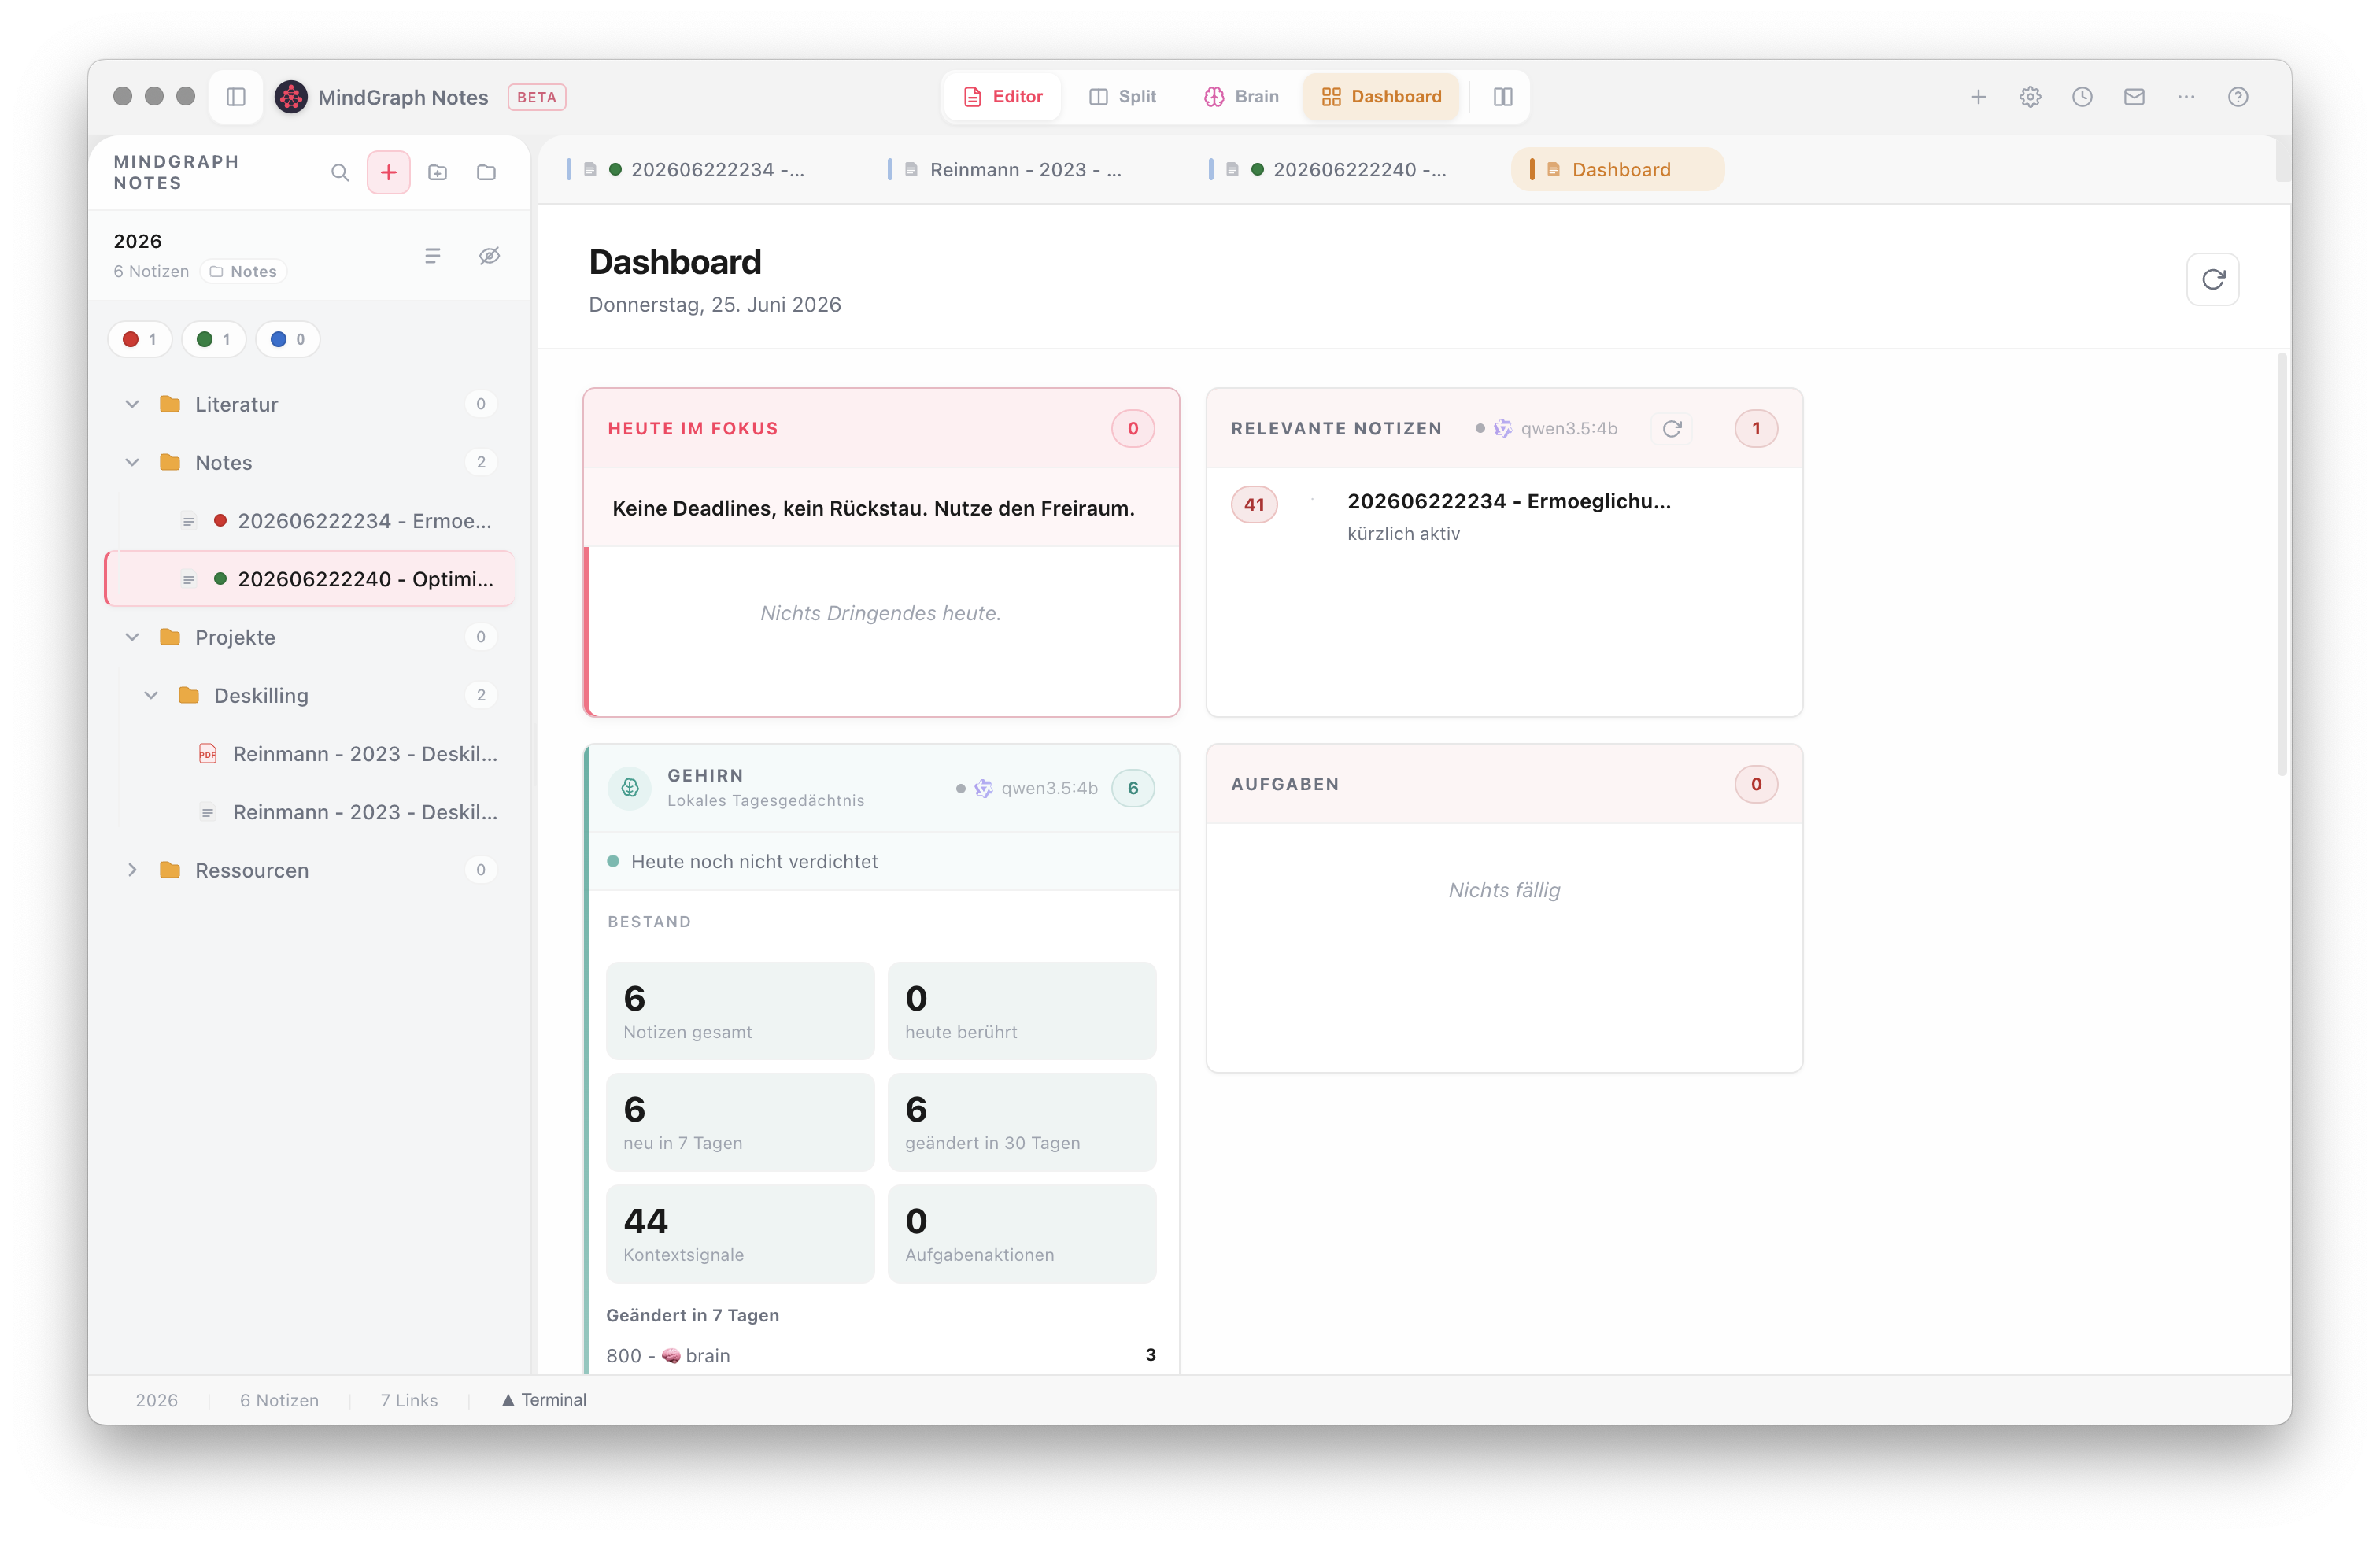
Task: Add a new folder in sidebar
Action: point(438,172)
